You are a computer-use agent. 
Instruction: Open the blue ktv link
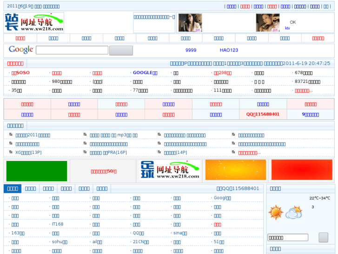point(287,28)
